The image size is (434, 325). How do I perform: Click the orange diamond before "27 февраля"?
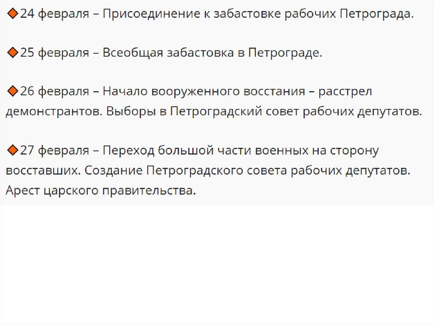tap(13, 150)
